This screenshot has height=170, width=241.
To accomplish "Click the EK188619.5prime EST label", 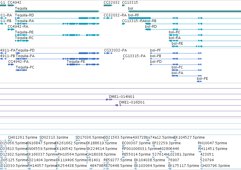I will click(101, 143).
